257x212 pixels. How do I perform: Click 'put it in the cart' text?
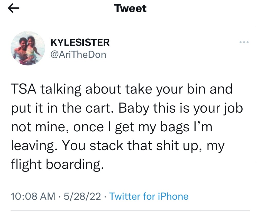[60, 108]
